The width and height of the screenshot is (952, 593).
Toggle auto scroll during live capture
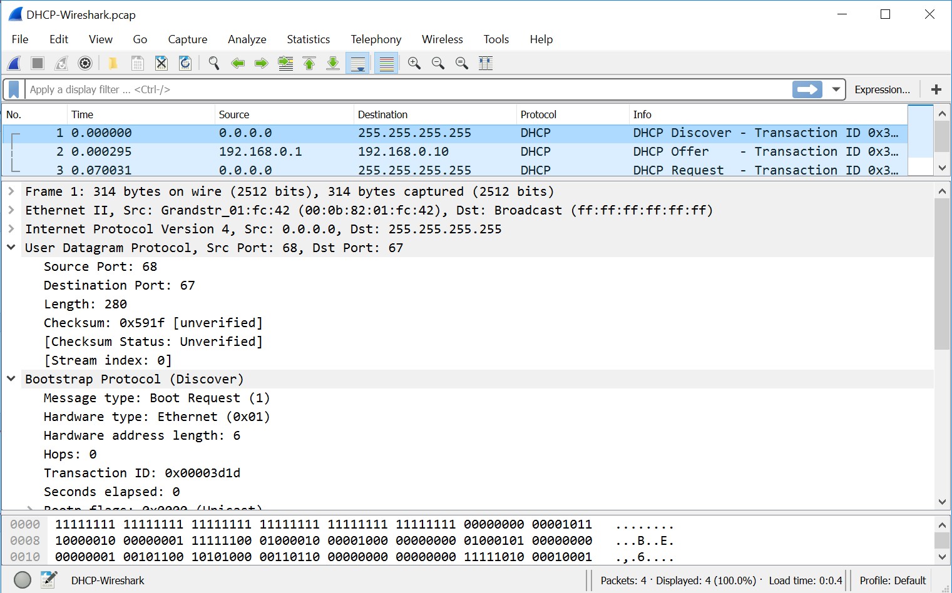point(358,63)
